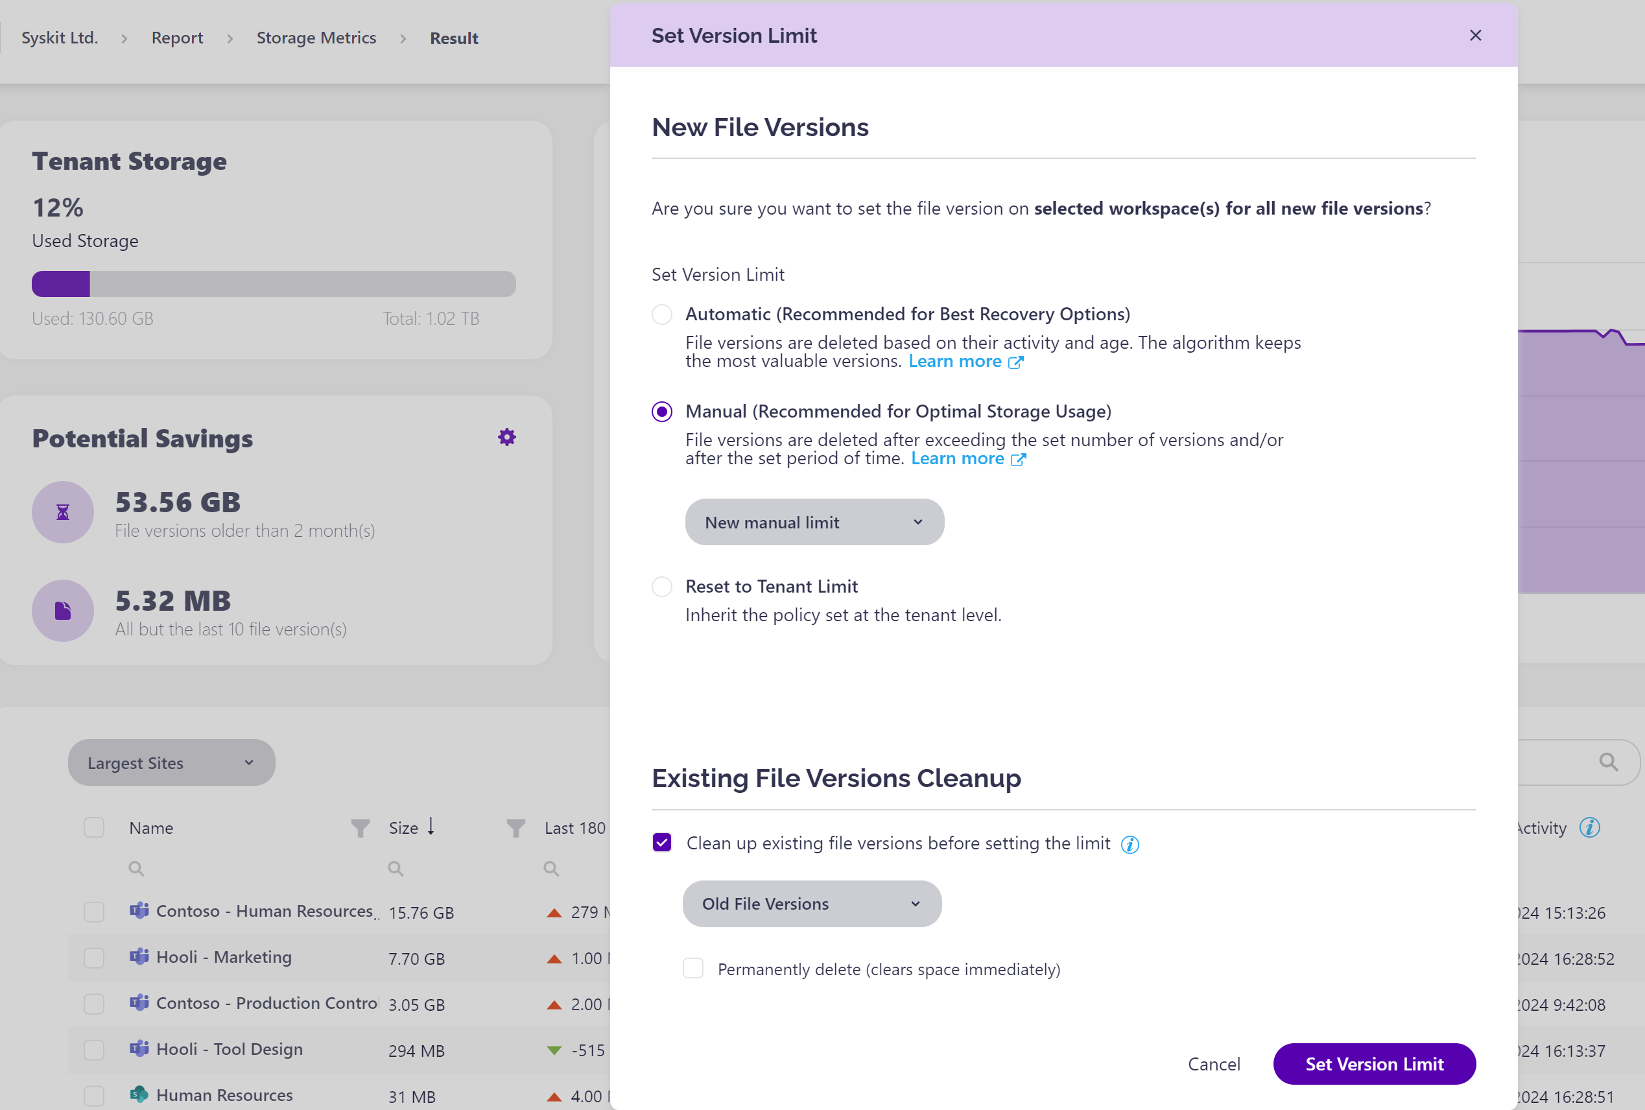Cancel the version limit dialog

(1214, 1064)
